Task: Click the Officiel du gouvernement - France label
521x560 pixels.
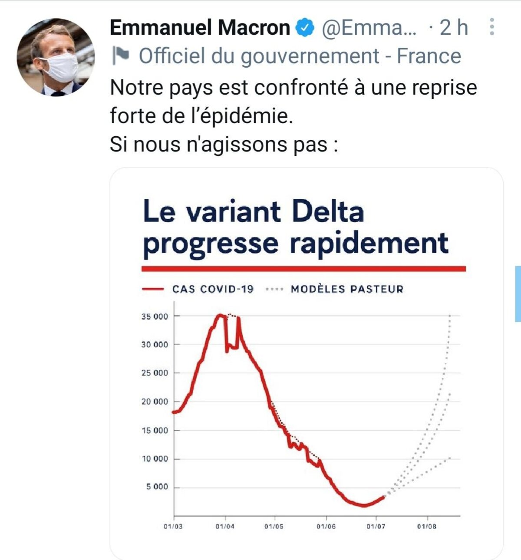Action: 300,56
